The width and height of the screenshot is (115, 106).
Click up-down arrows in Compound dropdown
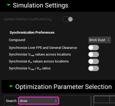[x=109, y=40]
